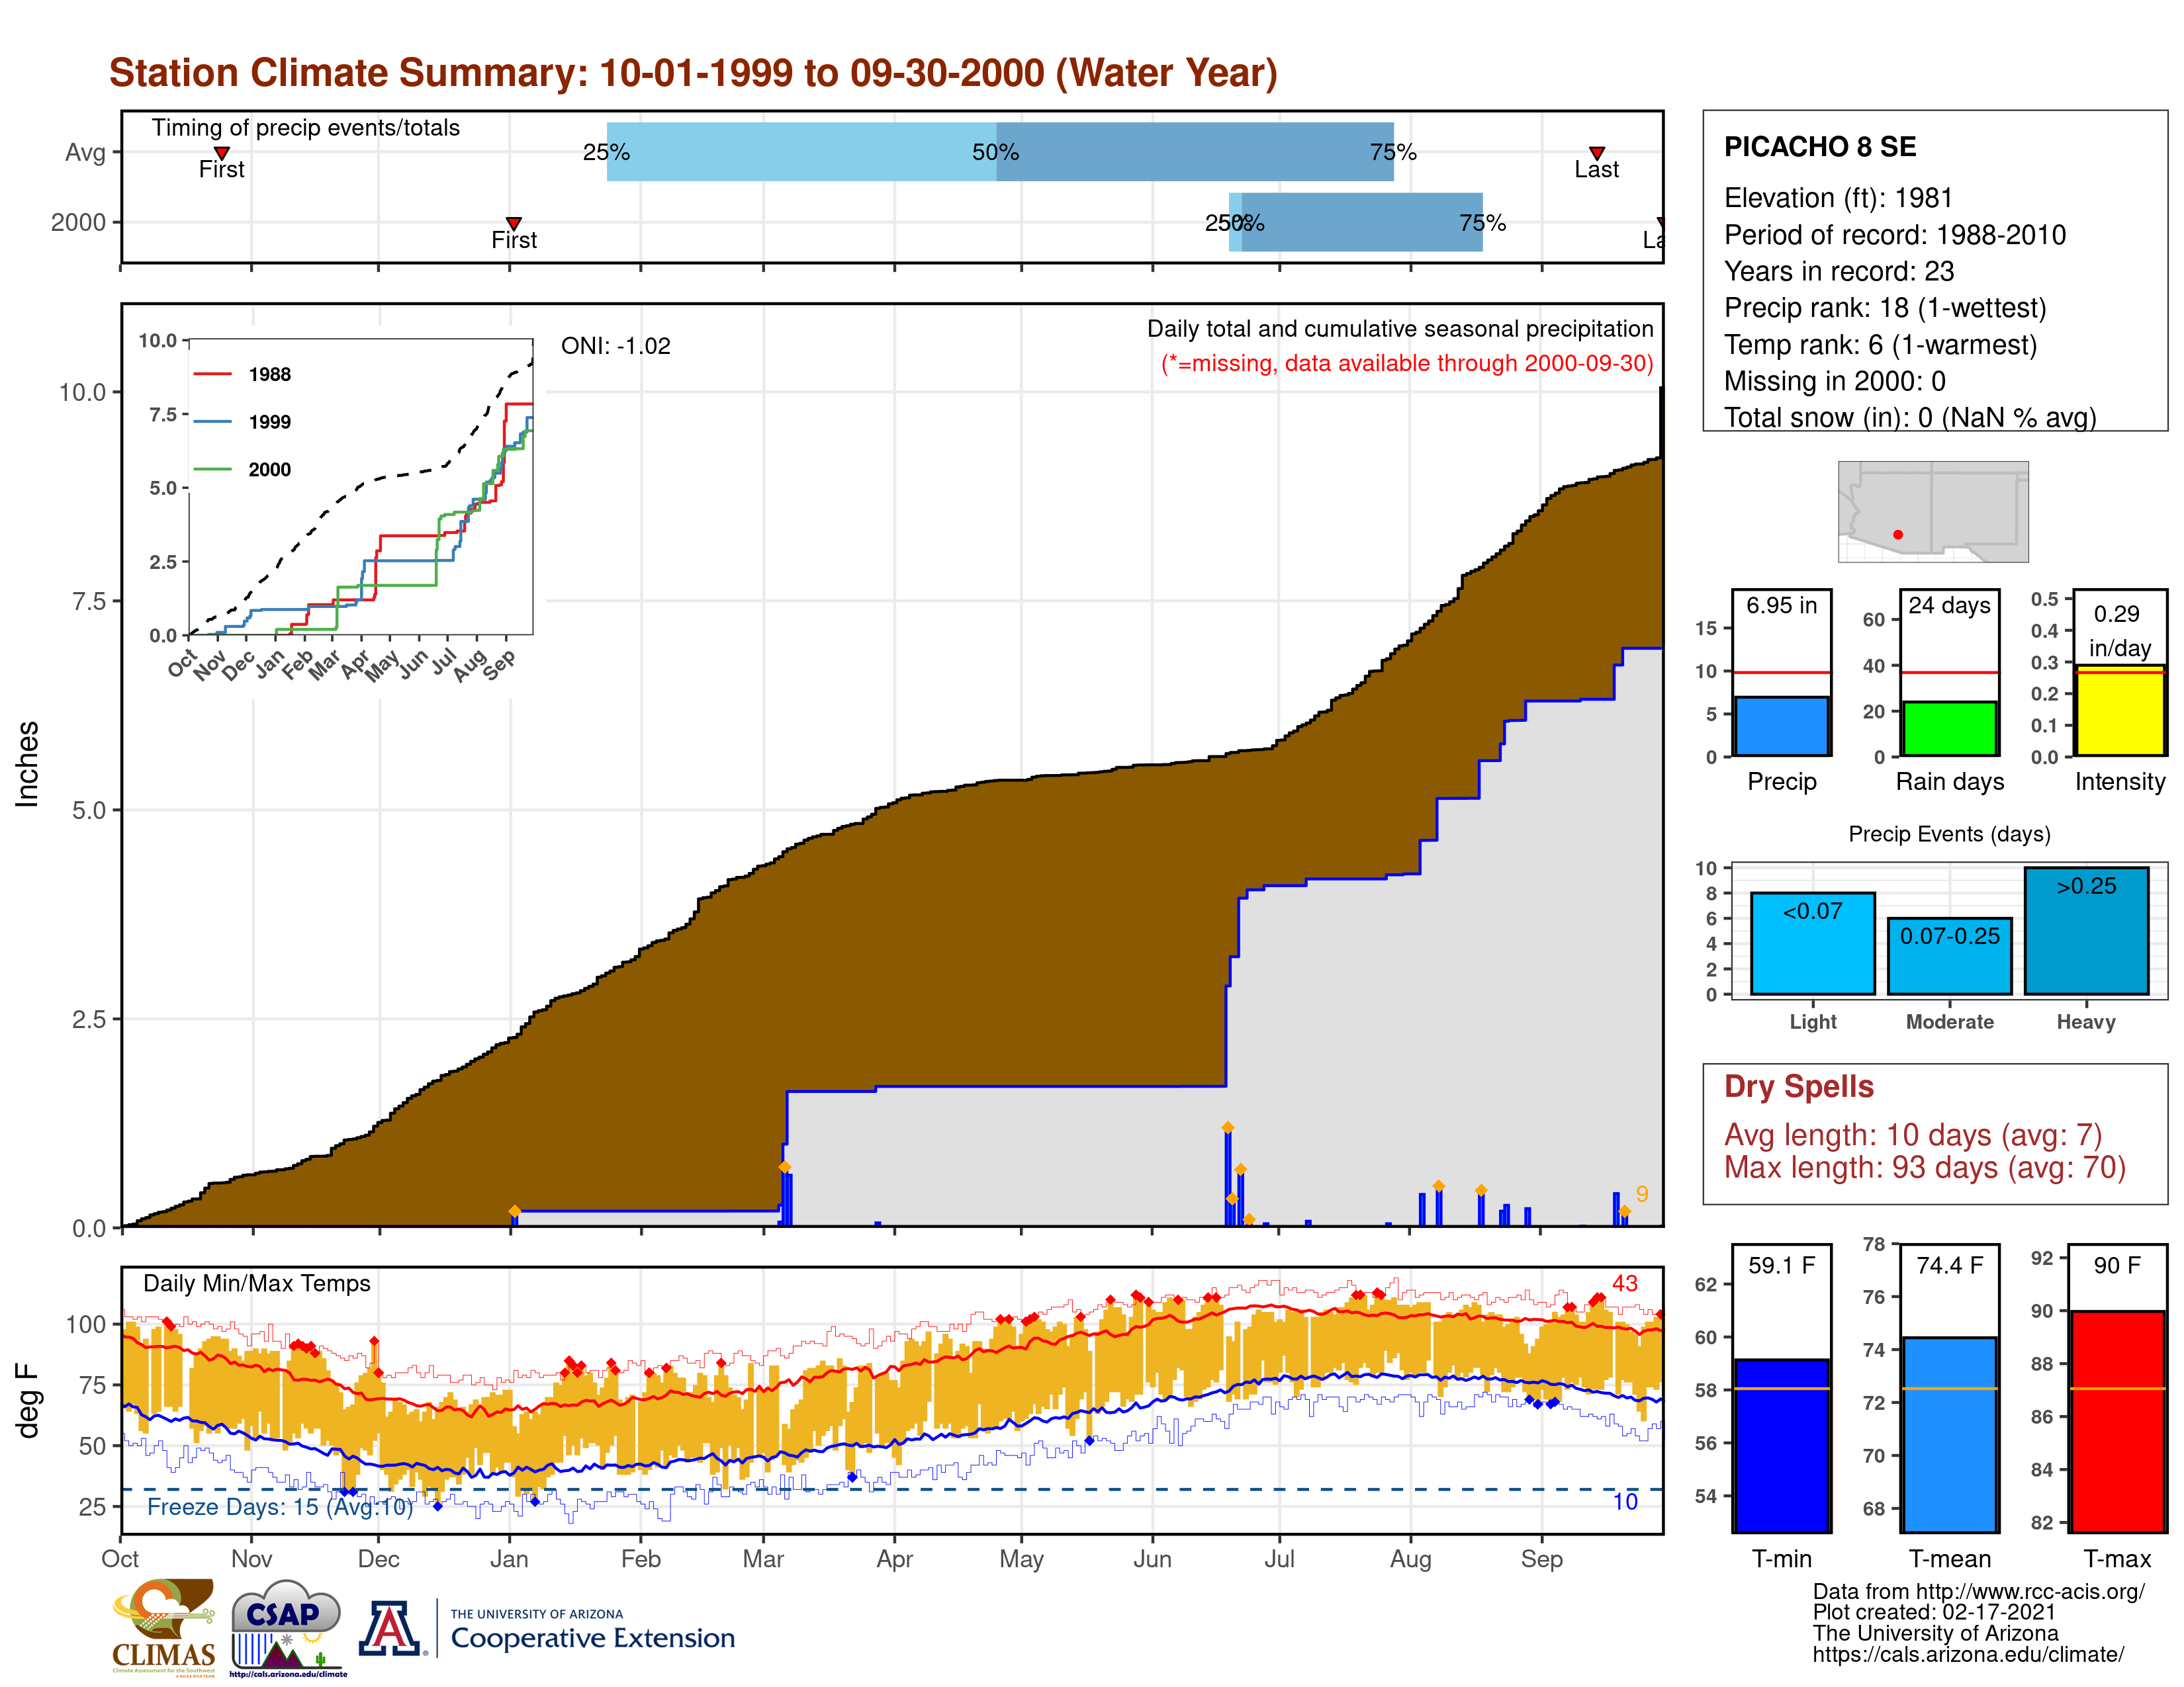Click the 24 days value label
Screen dimensions: 2184x1687
1949,605
